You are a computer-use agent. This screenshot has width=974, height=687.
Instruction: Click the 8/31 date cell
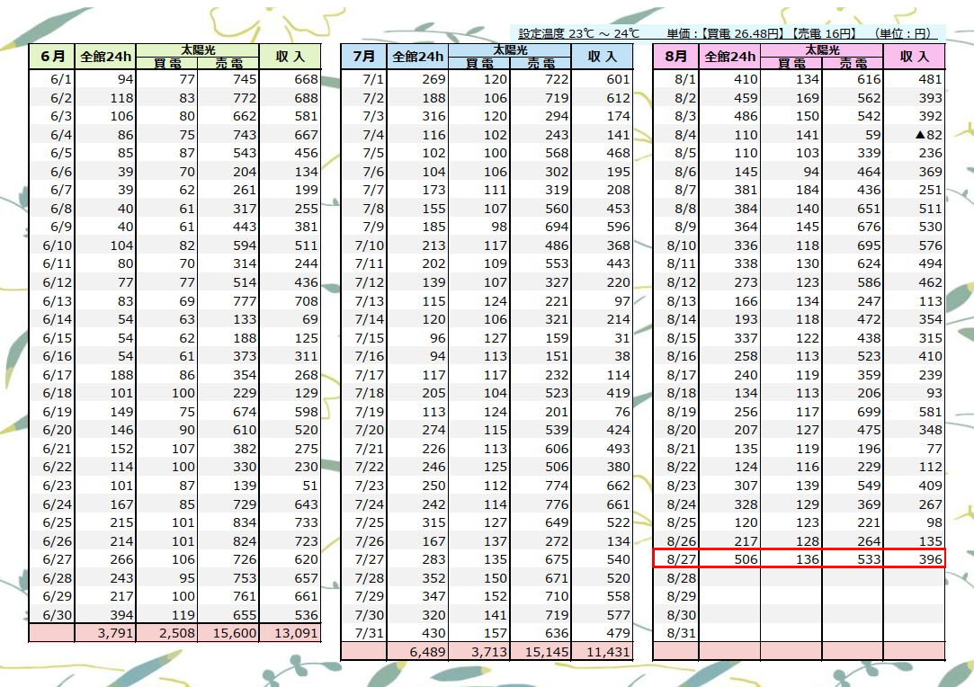[675, 633]
